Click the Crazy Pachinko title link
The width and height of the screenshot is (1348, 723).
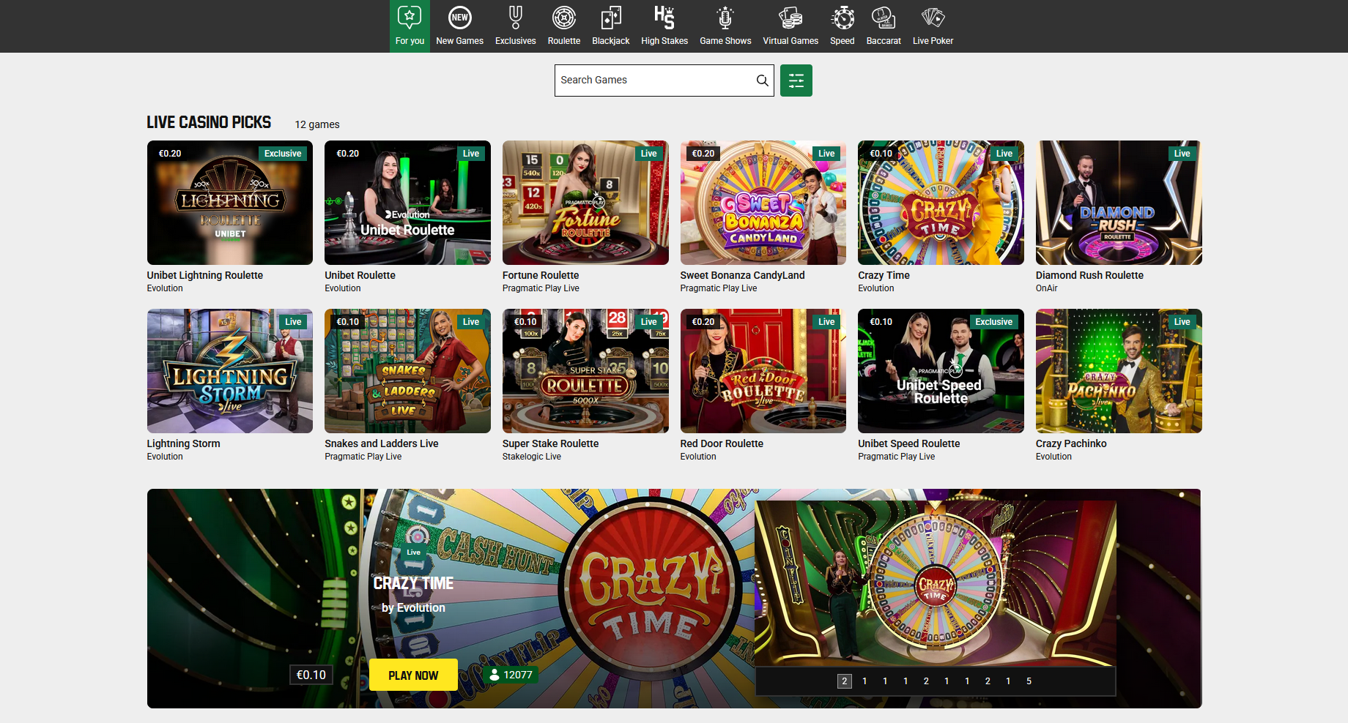pyautogui.click(x=1071, y=443)
